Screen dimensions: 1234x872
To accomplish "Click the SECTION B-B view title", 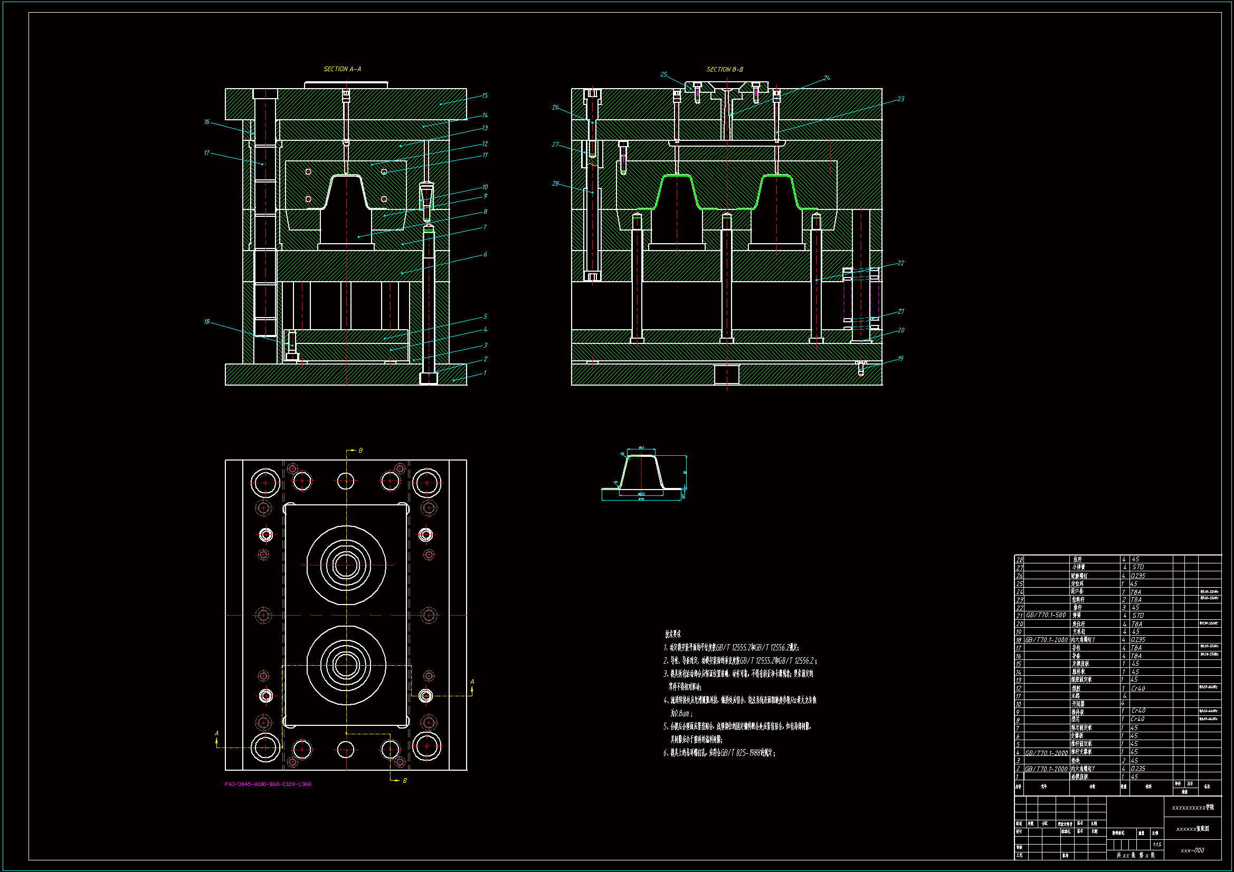I will coord(725,69).
